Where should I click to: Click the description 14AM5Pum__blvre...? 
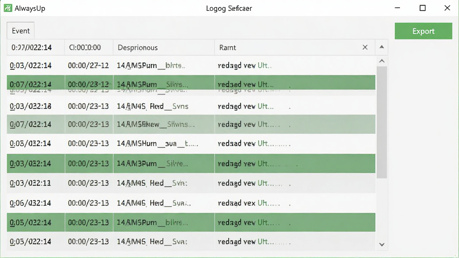(152, 223)
